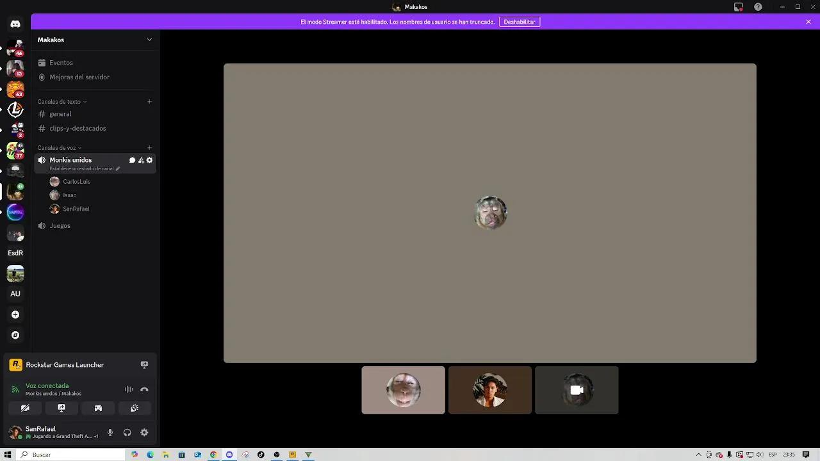Screen dimensions: 820x461
Task: Dismiss the streamer mode banner
Action: 808,22
